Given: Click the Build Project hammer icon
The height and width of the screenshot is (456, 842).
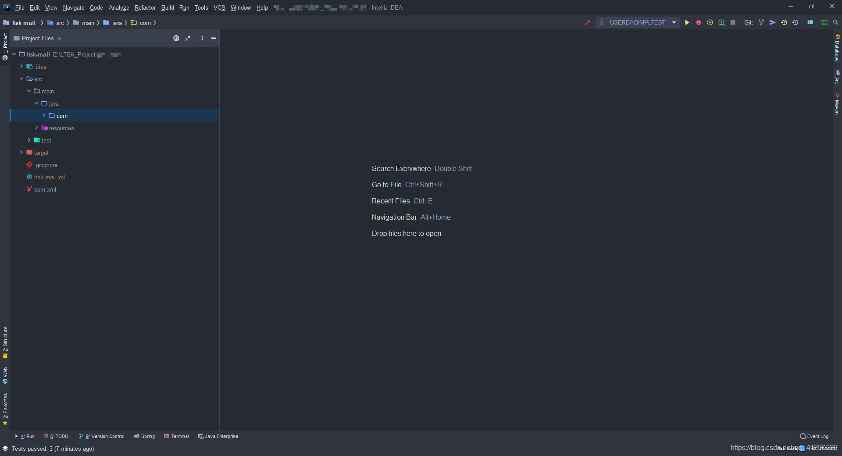Looking at the screenshot, I should pyautogui.click(x=588, y=22).
